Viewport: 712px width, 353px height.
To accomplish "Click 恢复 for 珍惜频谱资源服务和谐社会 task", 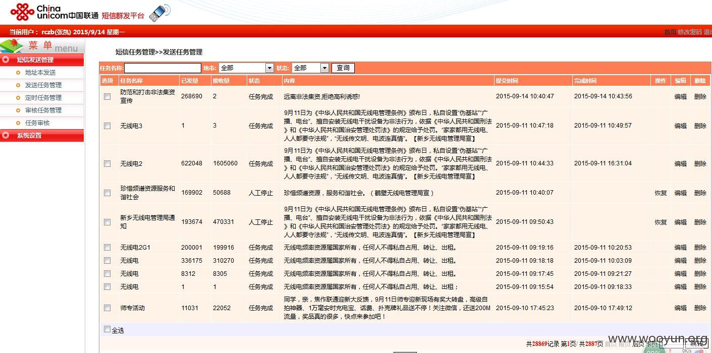I will tap(661, 193).
